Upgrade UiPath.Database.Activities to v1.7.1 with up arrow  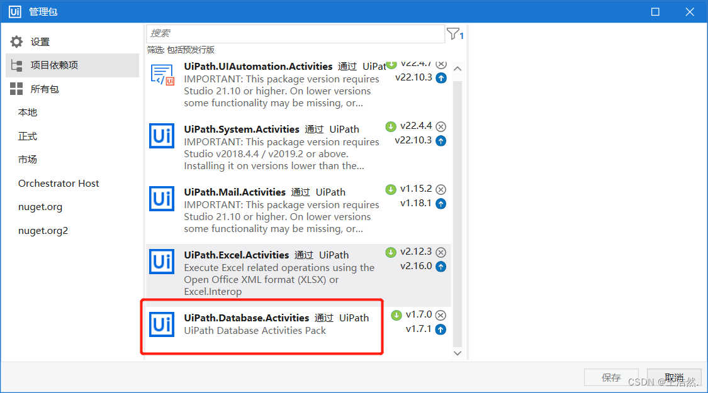[x=441, y=328]
